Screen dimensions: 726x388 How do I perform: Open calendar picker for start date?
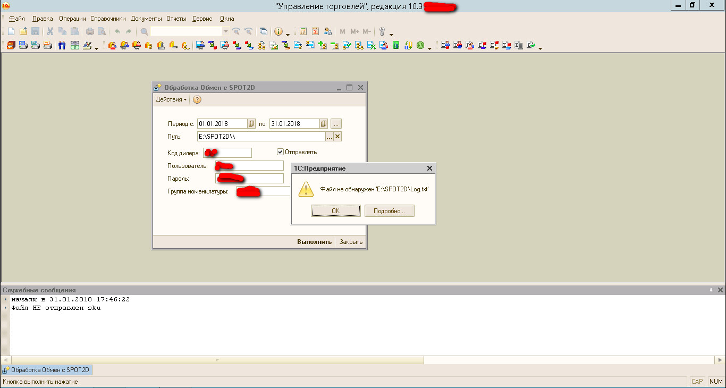point(251,123)
